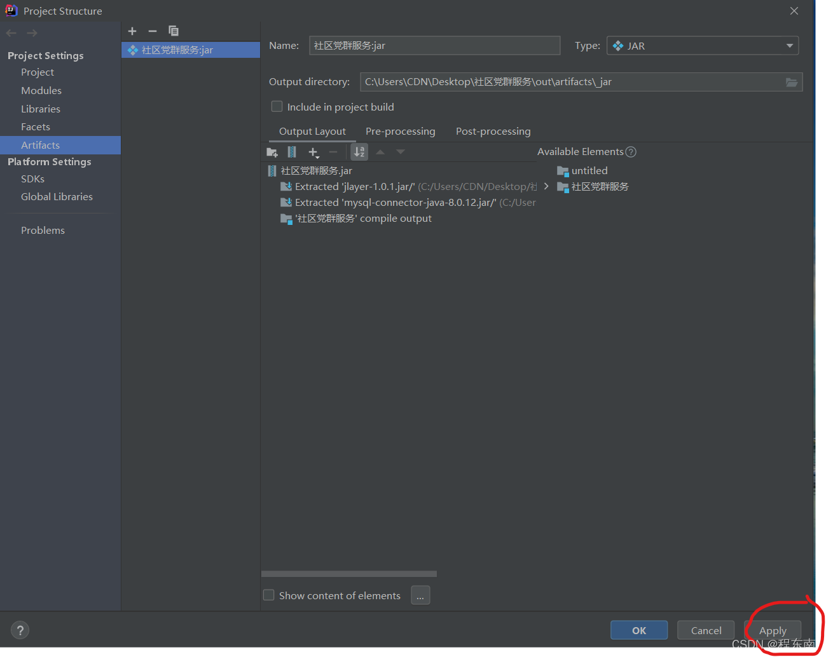Image resolution: width=826 pixels, height=657 pixels.
Task: Click the IntelliJ logo in title bar
Action: tap(11, 10)
